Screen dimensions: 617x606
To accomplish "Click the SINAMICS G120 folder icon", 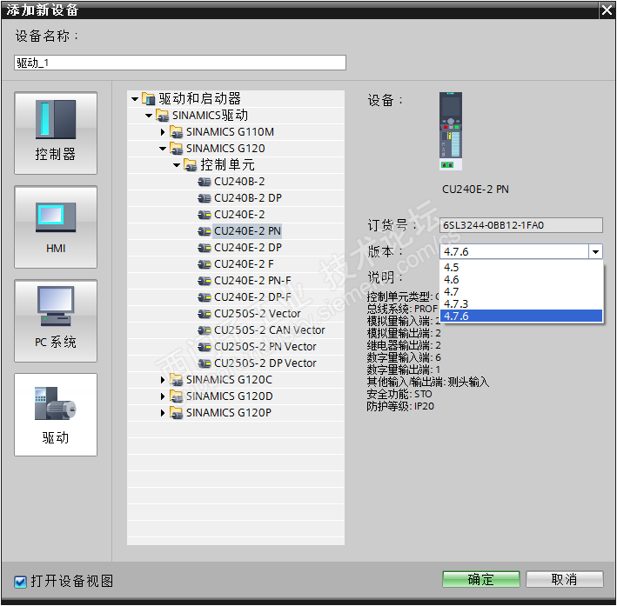I will click(177, 149).
